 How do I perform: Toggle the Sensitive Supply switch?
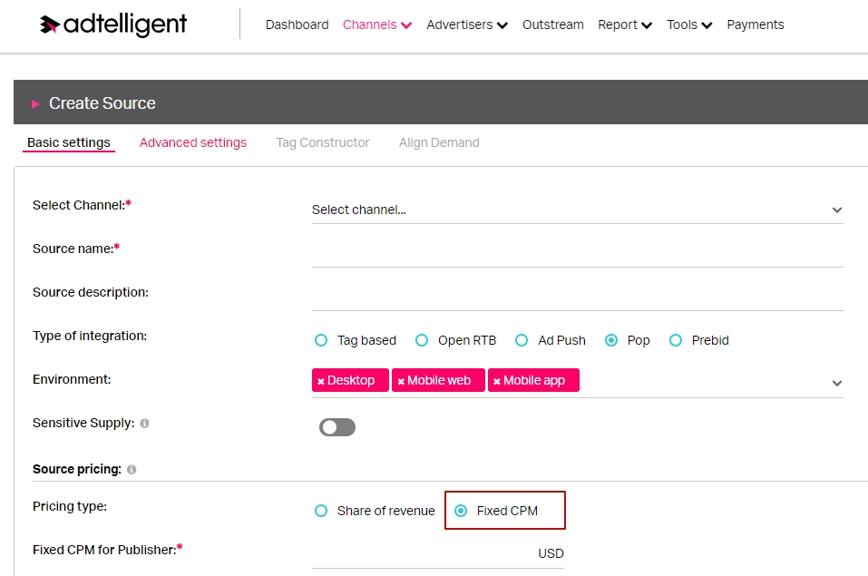(x=337, y=427)
